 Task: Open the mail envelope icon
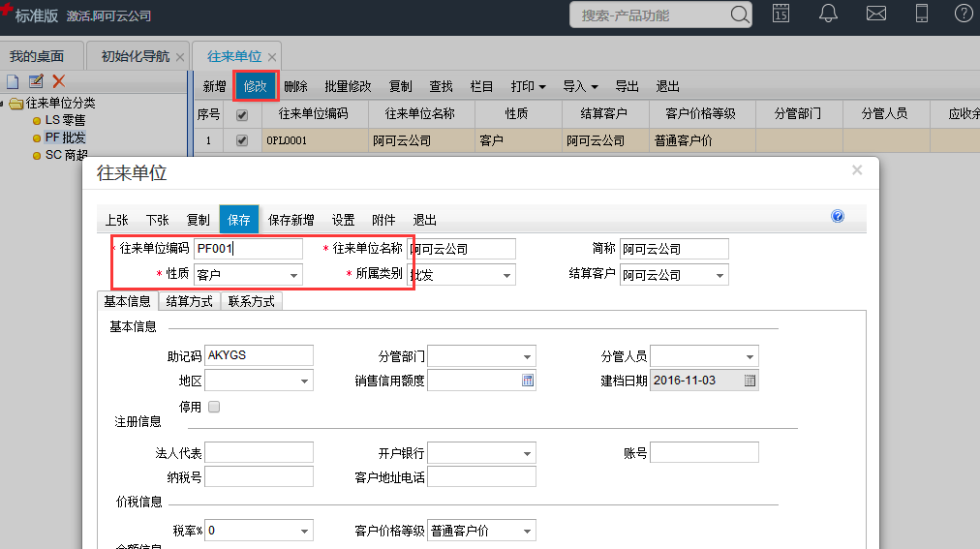[x=875, y=14]
